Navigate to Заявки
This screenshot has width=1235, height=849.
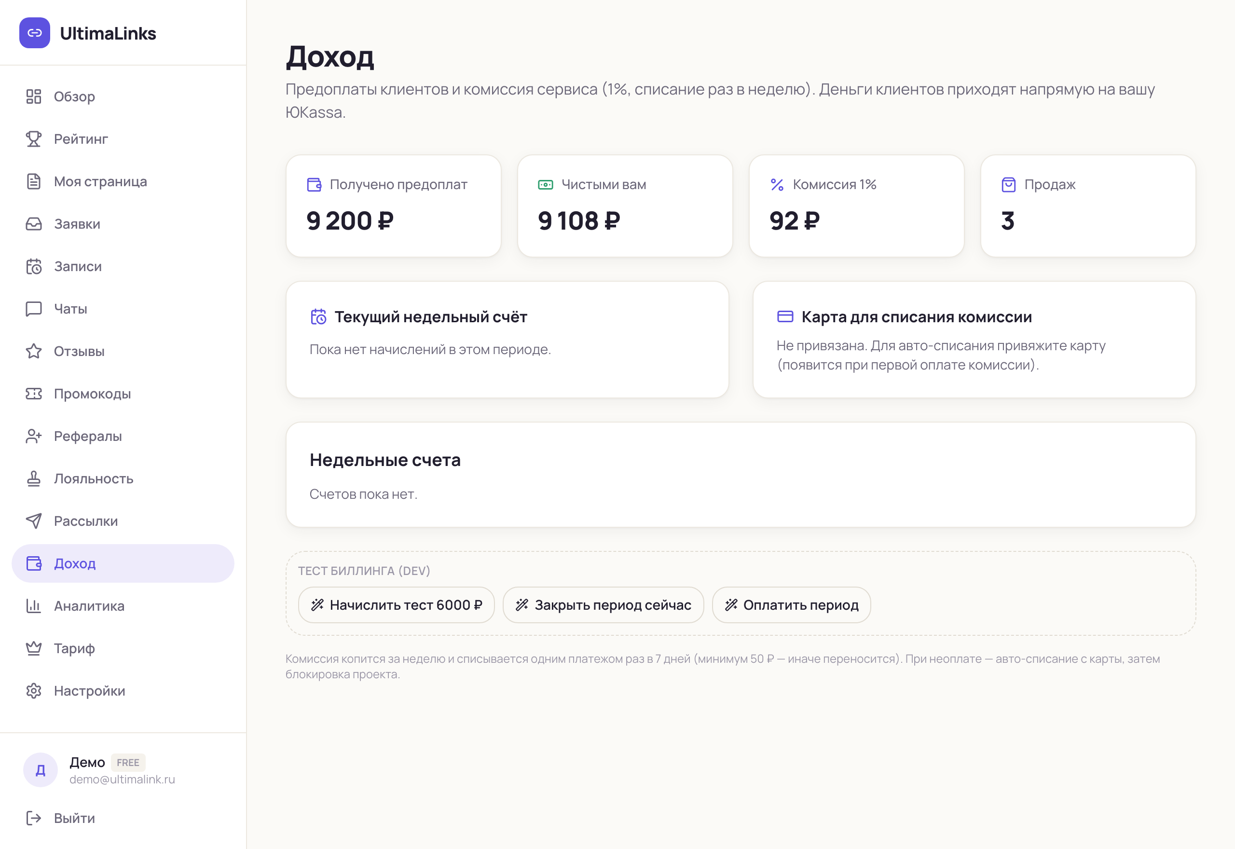pyautogui.click(x=123, y=224)
